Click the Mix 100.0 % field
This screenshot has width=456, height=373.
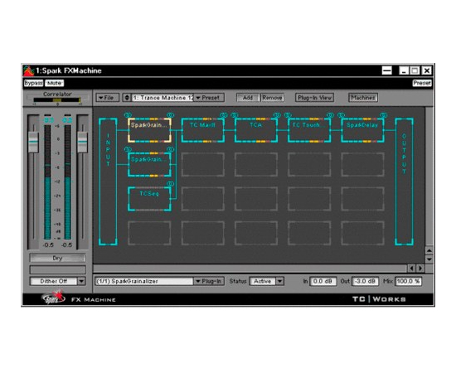(x=408, y=281)
